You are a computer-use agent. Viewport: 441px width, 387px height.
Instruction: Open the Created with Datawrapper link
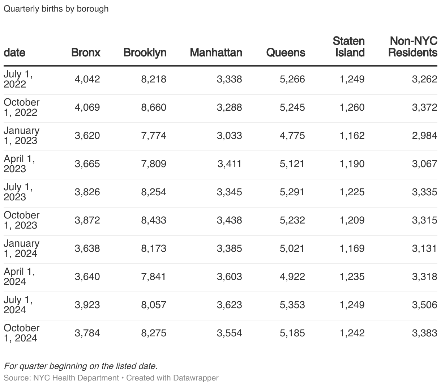[172, 378]
